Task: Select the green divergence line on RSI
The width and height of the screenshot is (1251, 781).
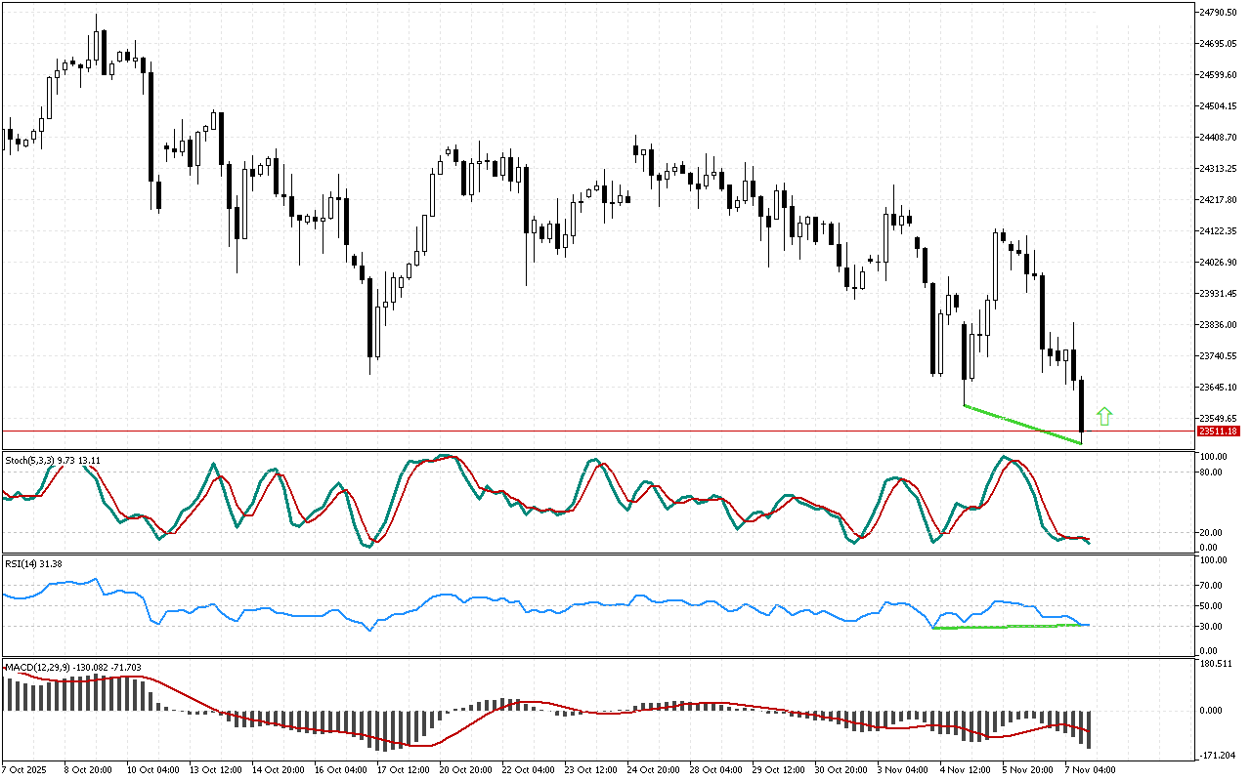Action: pos(1007,626)
